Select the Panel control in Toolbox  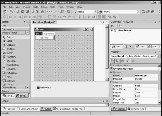click(15, 77)
